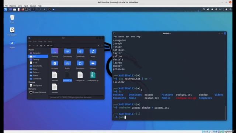The image size is (236, 133).
Task: Switch to workspace 2
Action: pos(37,9)
